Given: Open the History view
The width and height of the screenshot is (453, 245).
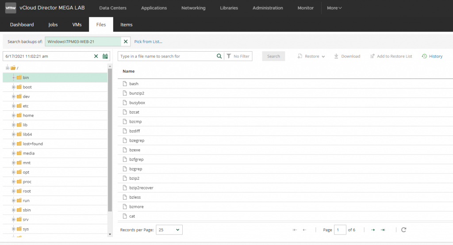Looking at the screenshot, I should pos(432,56).
